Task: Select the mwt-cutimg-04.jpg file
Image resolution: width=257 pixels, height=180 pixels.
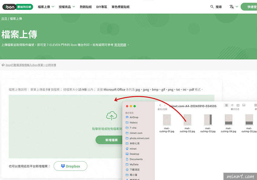Action: tap(229, 123)
